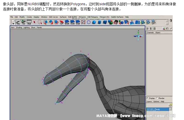Click the view axis gizmo in viewport
This screenshot has height=120, width=184.
(x=138, y=35)
